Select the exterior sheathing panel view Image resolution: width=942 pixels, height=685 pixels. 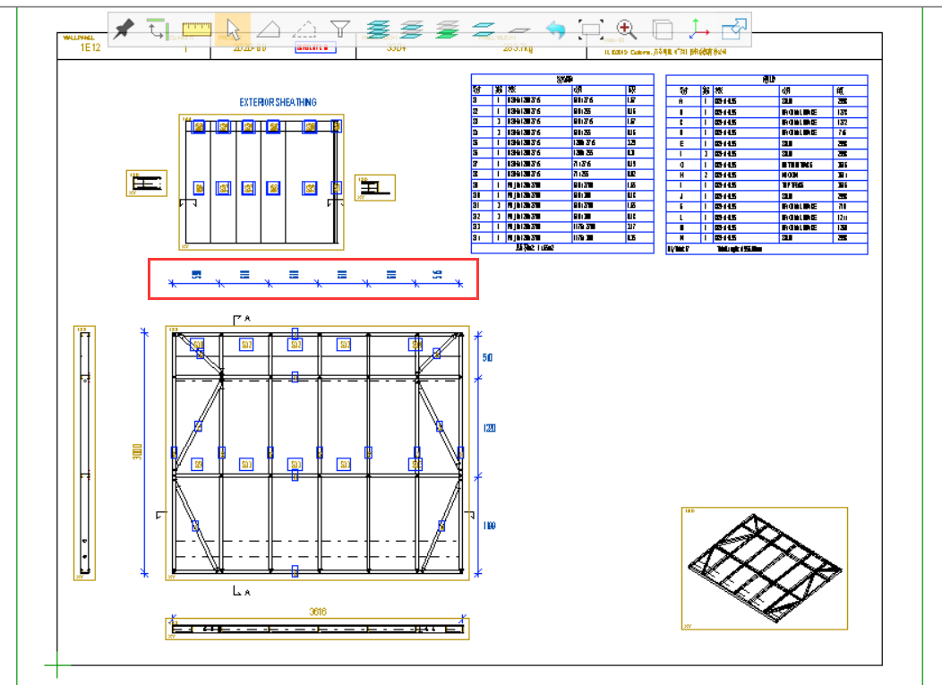point(261,182)
